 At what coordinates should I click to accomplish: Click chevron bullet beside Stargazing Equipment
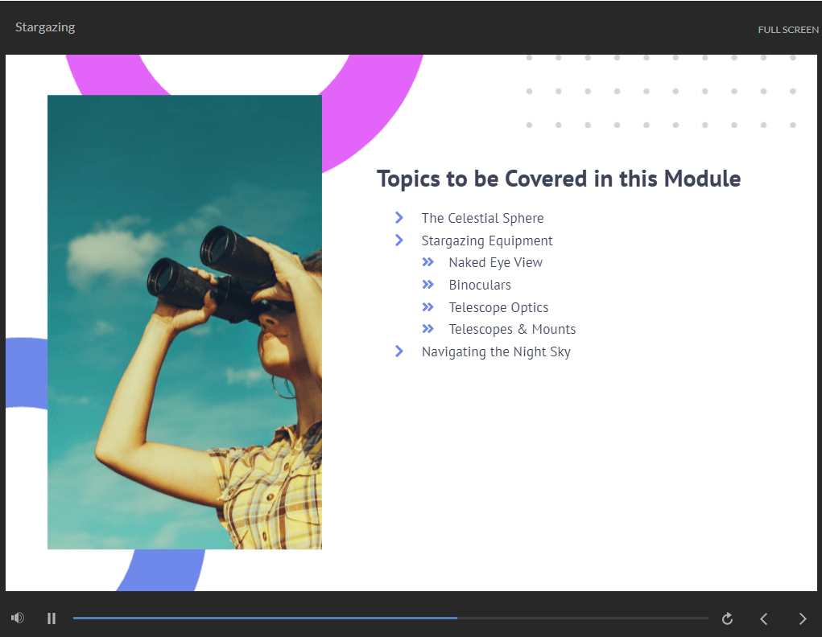point(399,240)
